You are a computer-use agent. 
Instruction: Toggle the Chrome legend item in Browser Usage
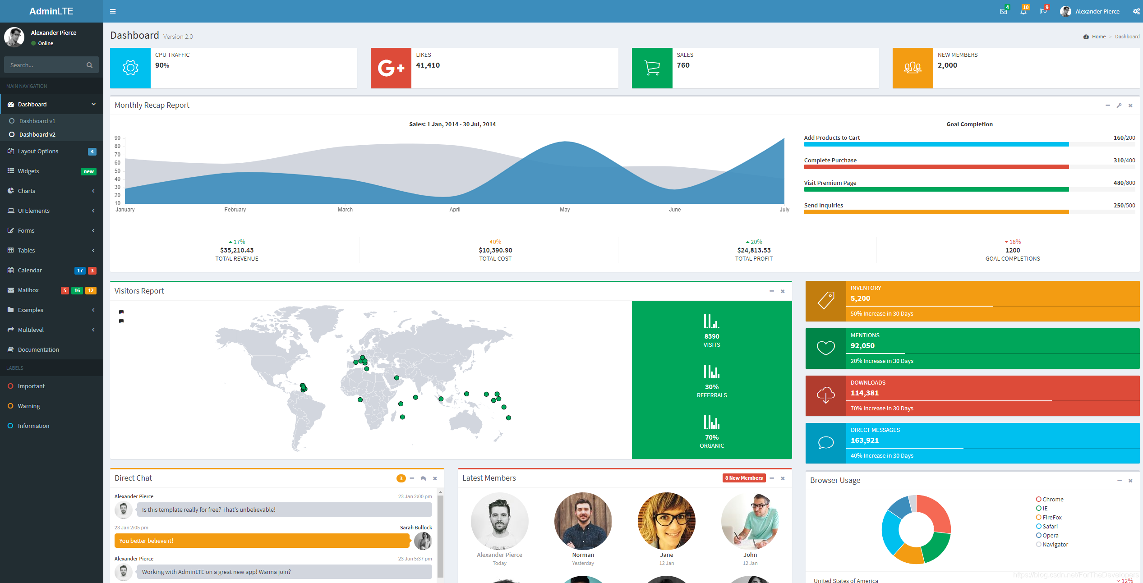tap(1050, 499)
